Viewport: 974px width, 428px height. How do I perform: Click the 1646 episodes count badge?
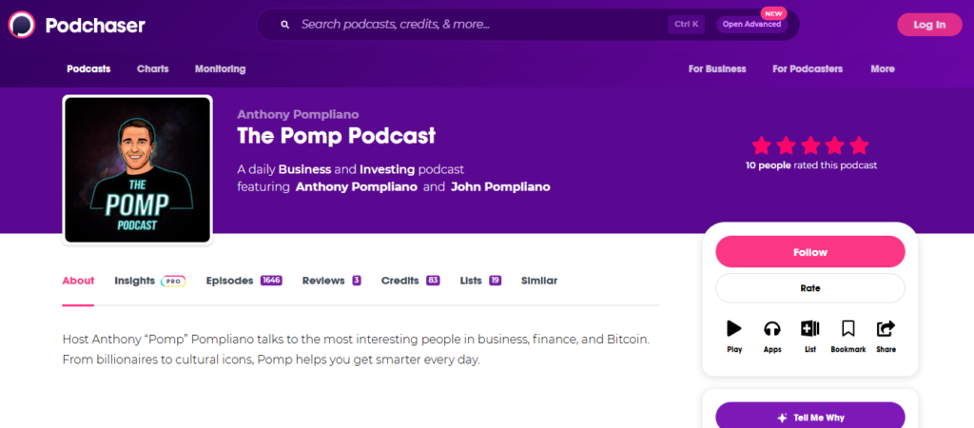click(271, 281)
